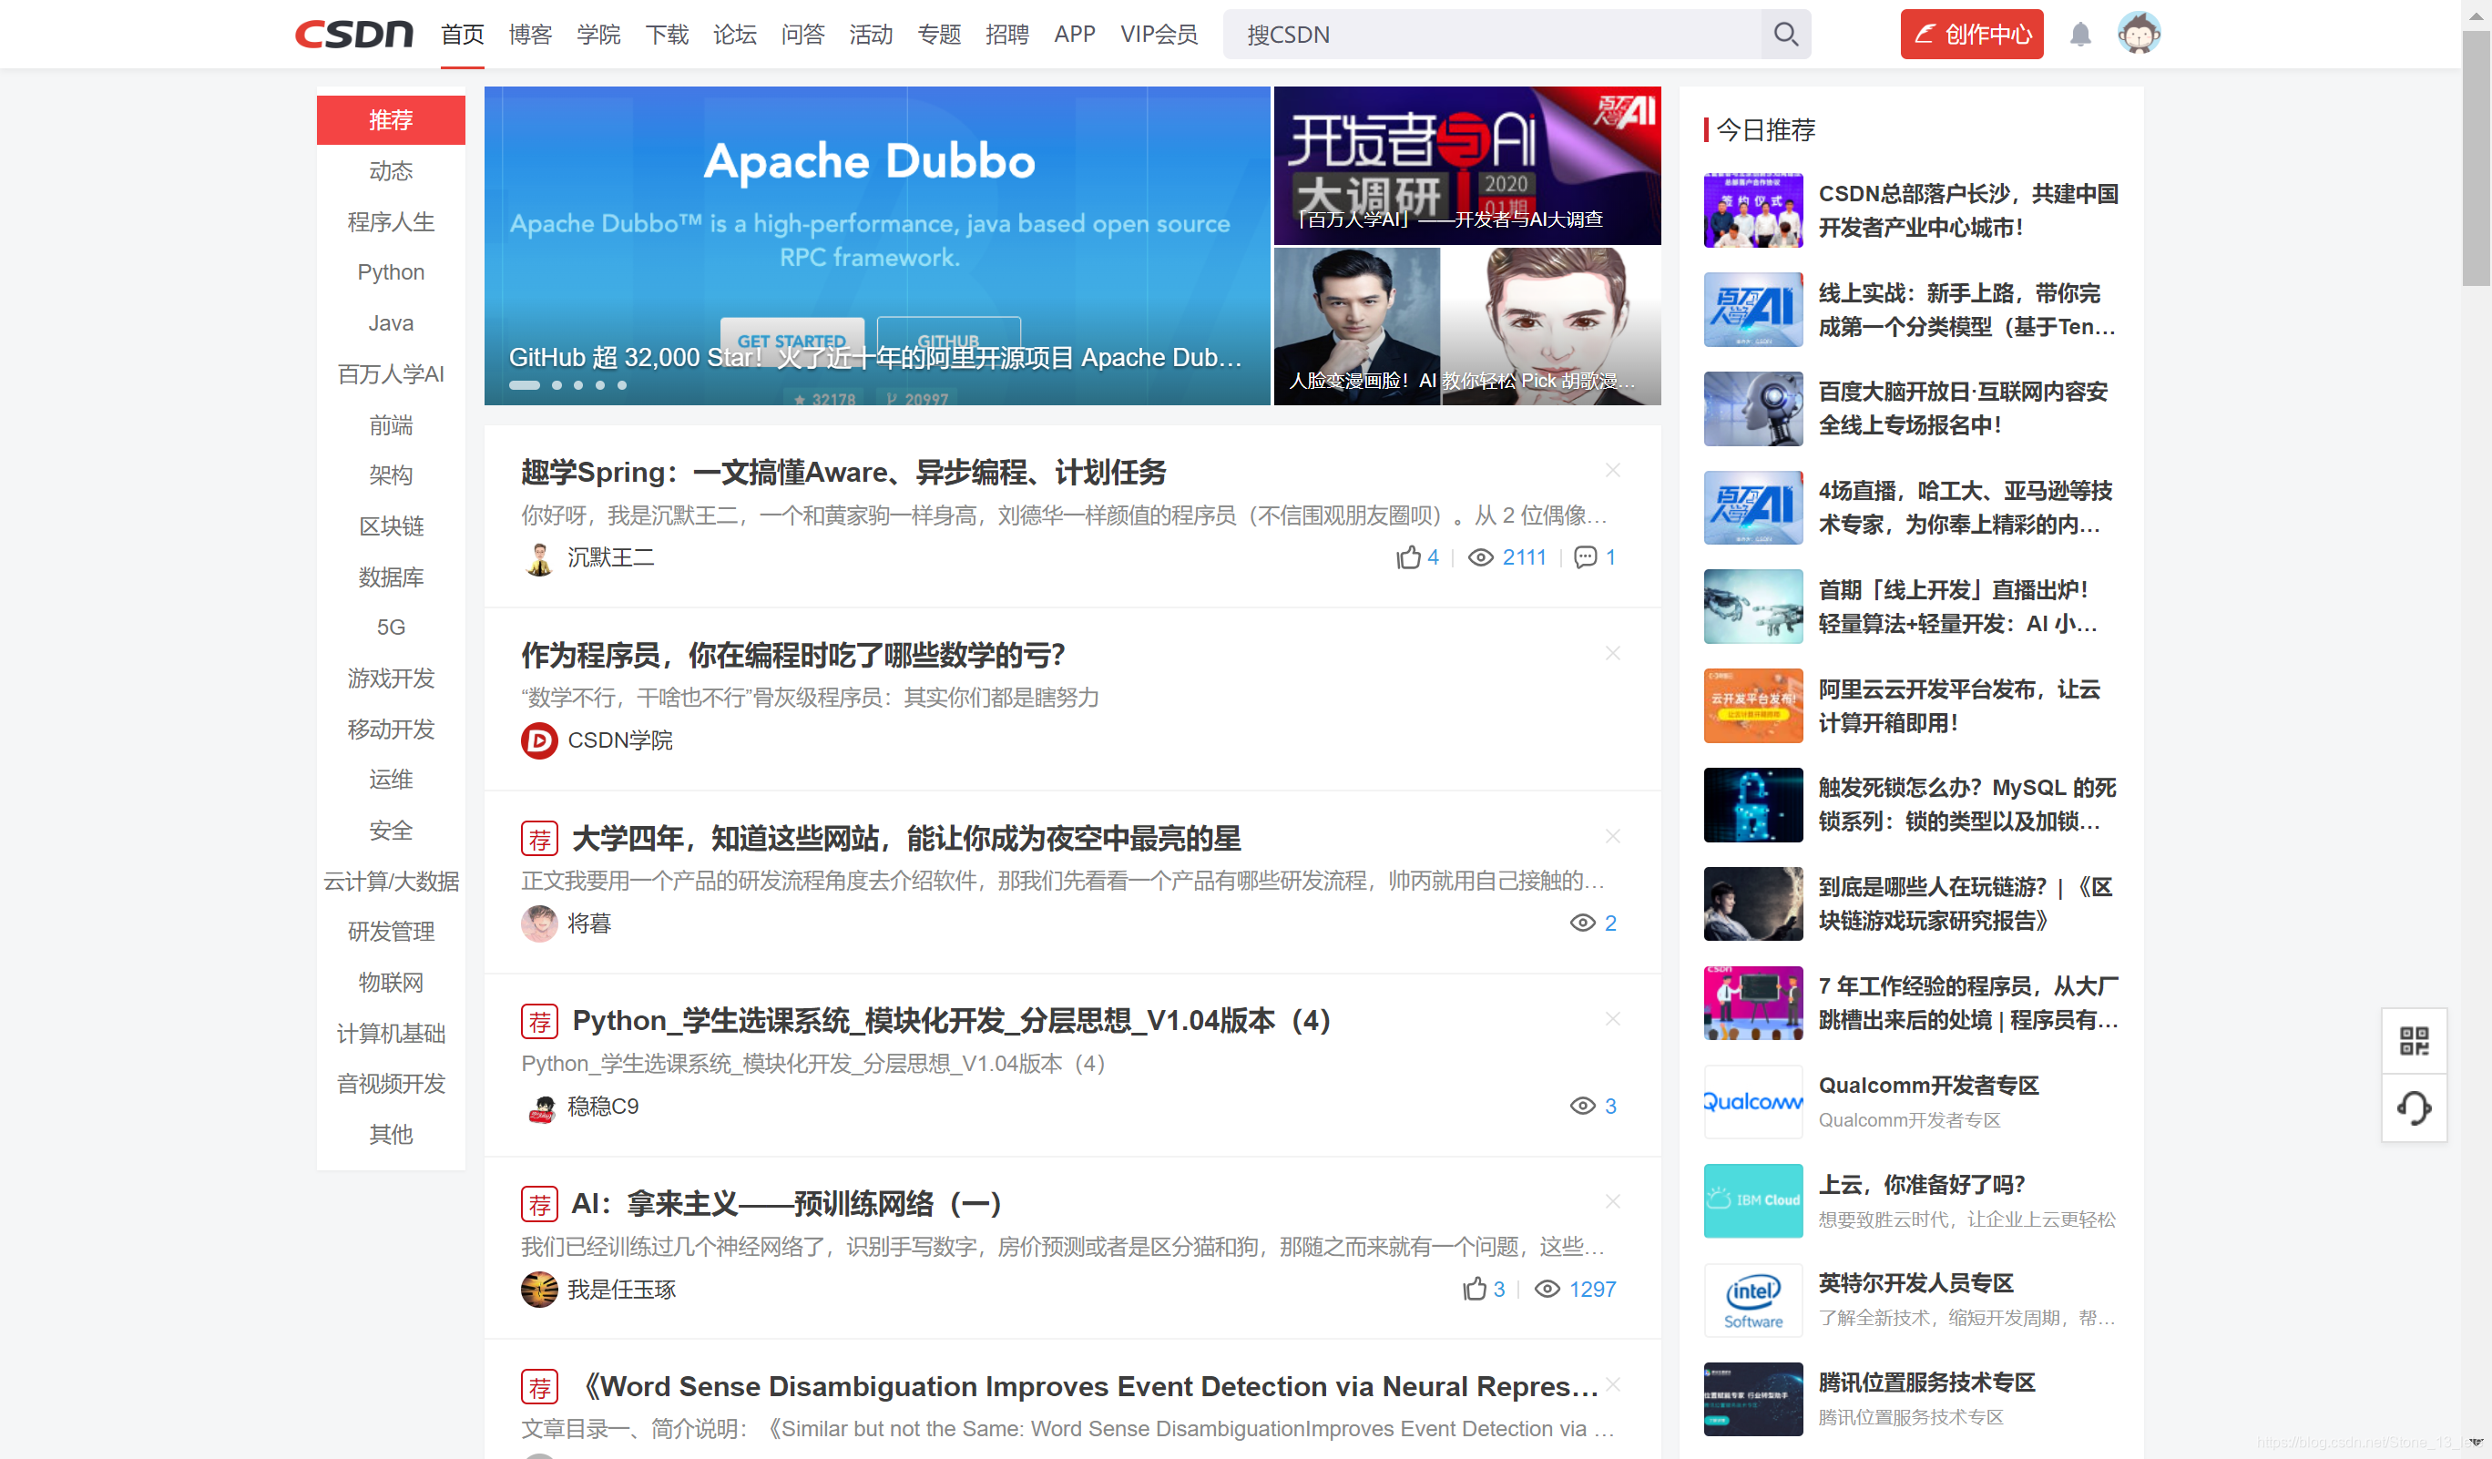Viewport: 2492px width, 1459px height.
Task: Open the 英特尔开发人员专区 link
Action: pyautogui.click(x=1915, y=1283)
